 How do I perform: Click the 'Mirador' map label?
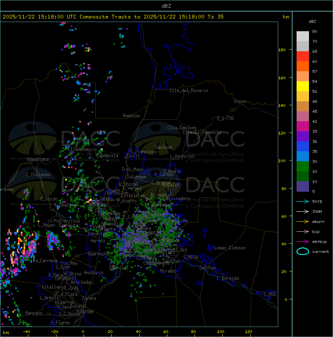(169, 271)
